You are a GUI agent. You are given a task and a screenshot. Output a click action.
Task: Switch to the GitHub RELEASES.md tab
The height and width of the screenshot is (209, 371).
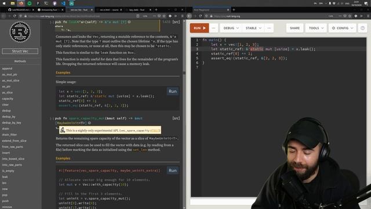point(21,10)
